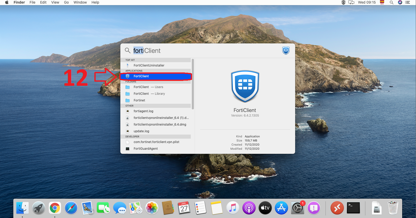Select FortiClientUninstaller top hit result
Image resolution: width=416 pixels, height=218 pixels.
[149, 65]
